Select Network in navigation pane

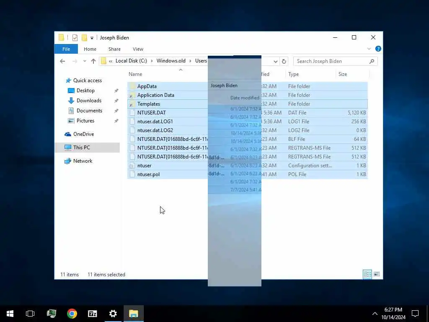click(x=83, y=161)
